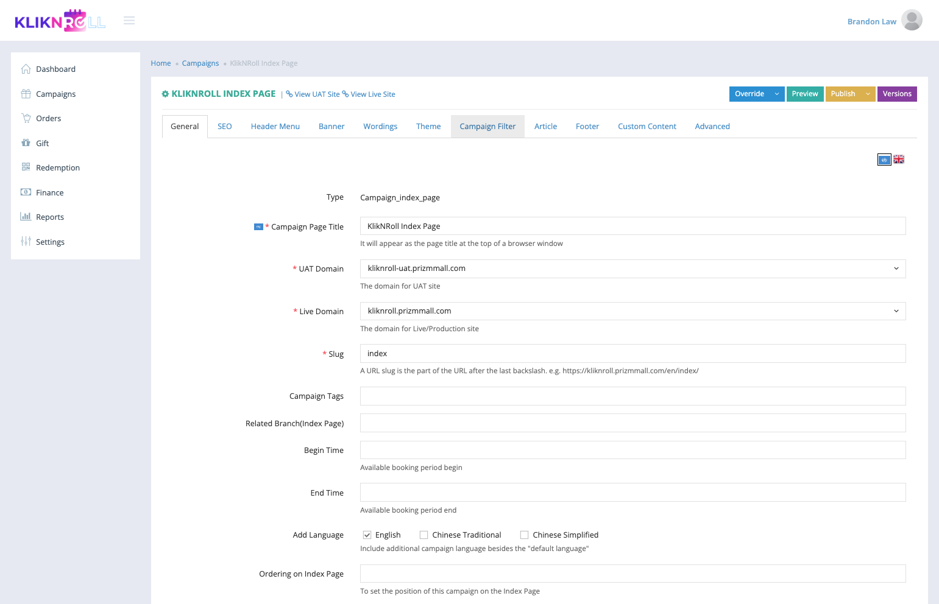Expand the Override button's dropdown arrow
The width and height of the screenshot is (939, 604).
[777, 94]
